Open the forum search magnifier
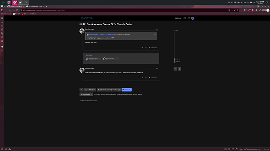 point(185,18)
